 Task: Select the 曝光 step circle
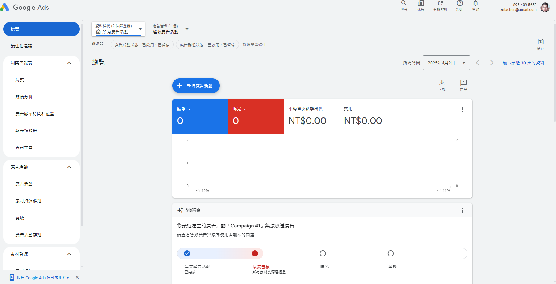(x=323, y=253)
